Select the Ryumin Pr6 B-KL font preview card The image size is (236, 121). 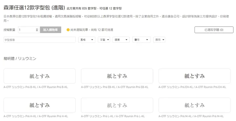click(40, 76)
